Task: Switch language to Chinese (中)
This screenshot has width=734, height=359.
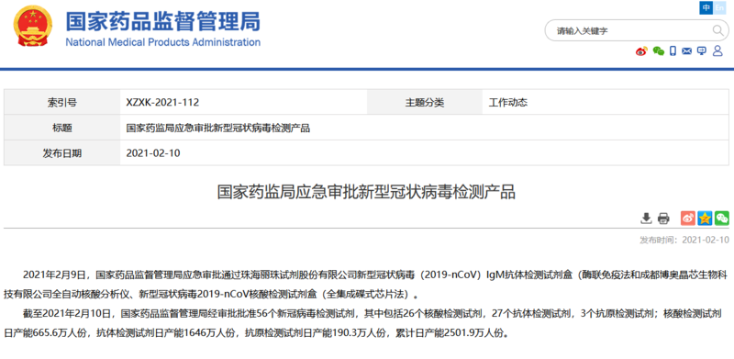Action: [706, 8]
